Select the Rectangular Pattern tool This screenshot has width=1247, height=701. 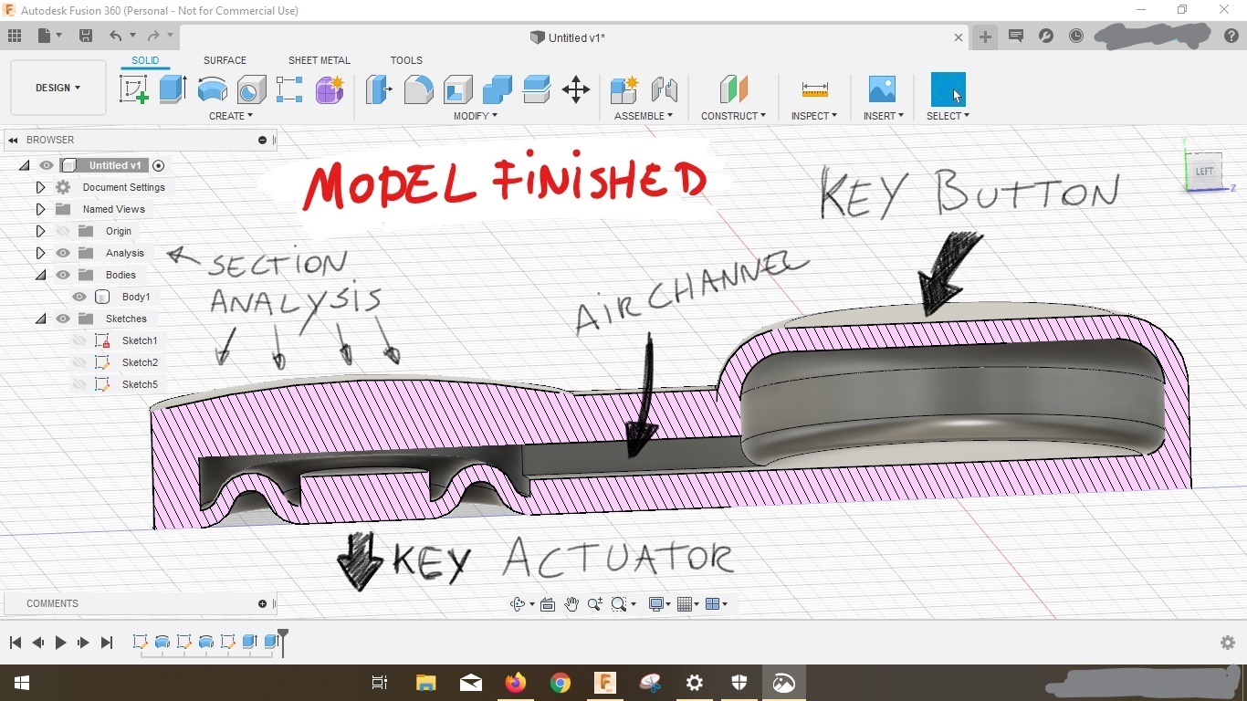(289, 89)
